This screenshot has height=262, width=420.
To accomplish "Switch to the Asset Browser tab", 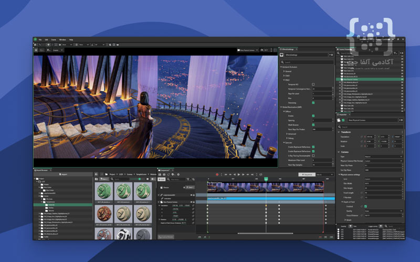I will [x=42, y=170].
